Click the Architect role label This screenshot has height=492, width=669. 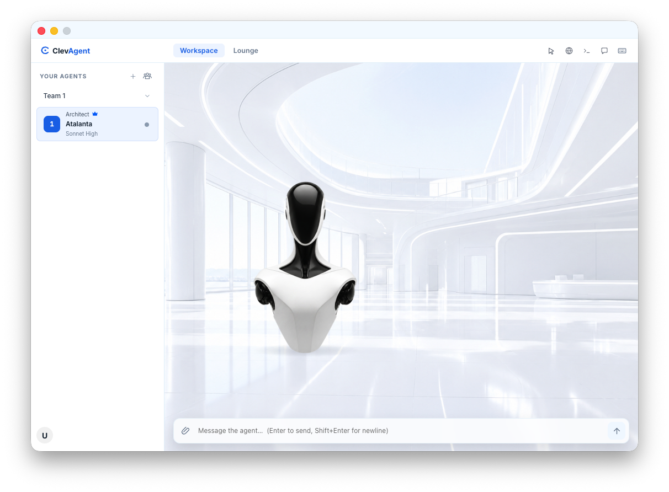click(77, 114)
